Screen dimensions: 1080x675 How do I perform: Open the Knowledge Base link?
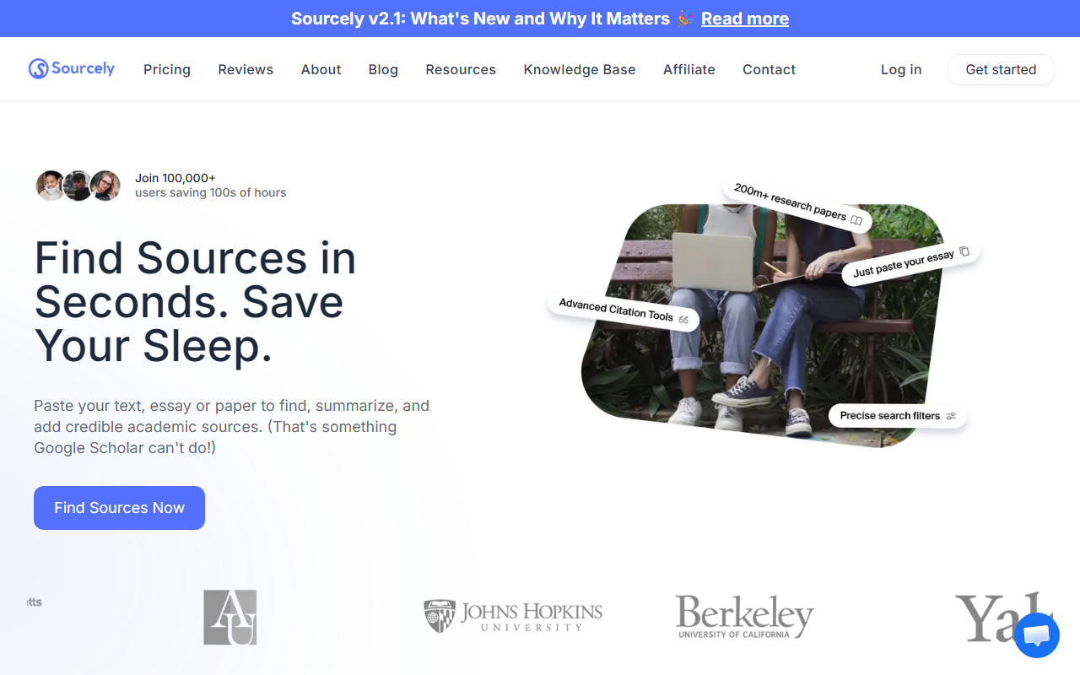tap(580, 69)
